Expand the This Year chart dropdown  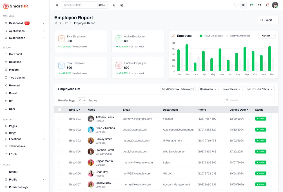(x=267, y=36)
